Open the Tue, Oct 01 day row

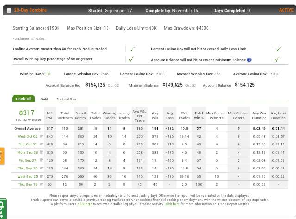[x=27, y=144]
